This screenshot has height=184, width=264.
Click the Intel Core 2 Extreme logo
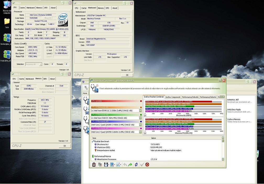63,19
